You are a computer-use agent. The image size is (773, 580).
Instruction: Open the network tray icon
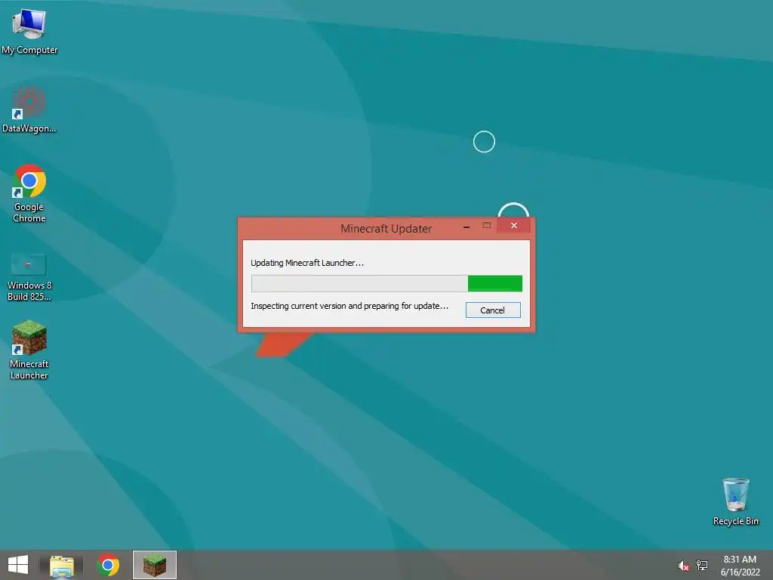(x=701, y=565)
